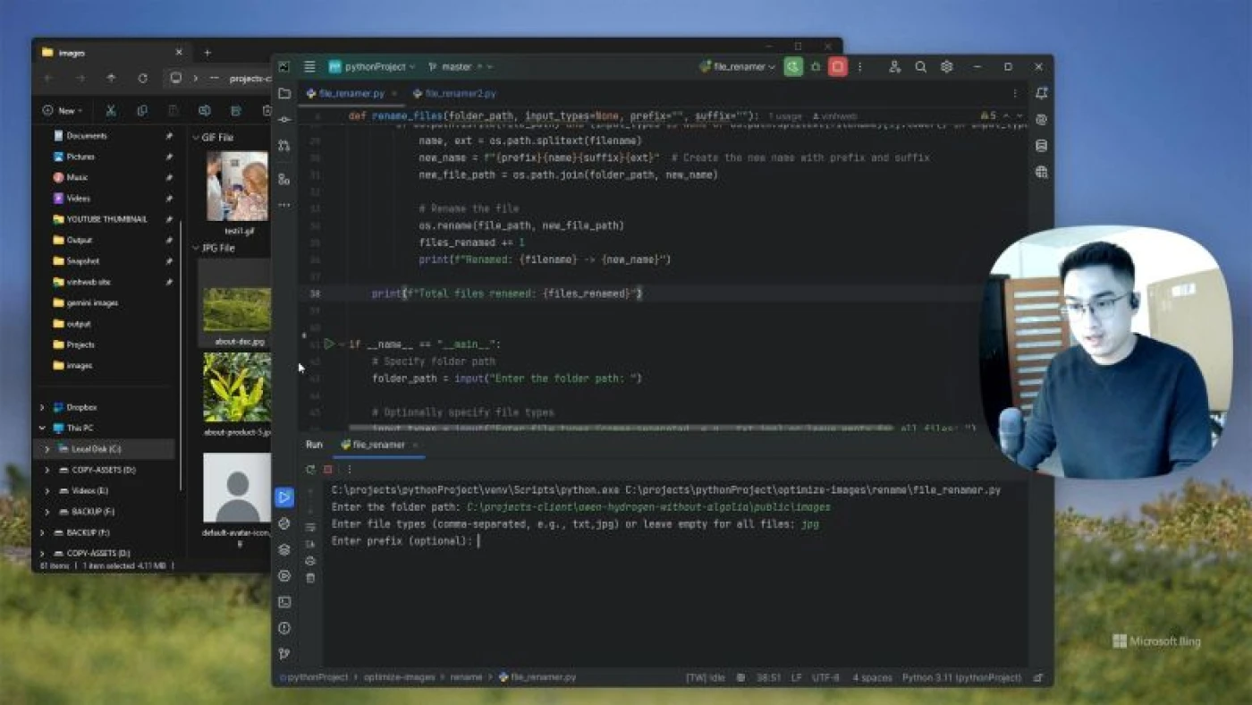Viewport: 1252px width, 705px height.
Task: Rerun file_renamer in Run panel
Action: [310, 470]
